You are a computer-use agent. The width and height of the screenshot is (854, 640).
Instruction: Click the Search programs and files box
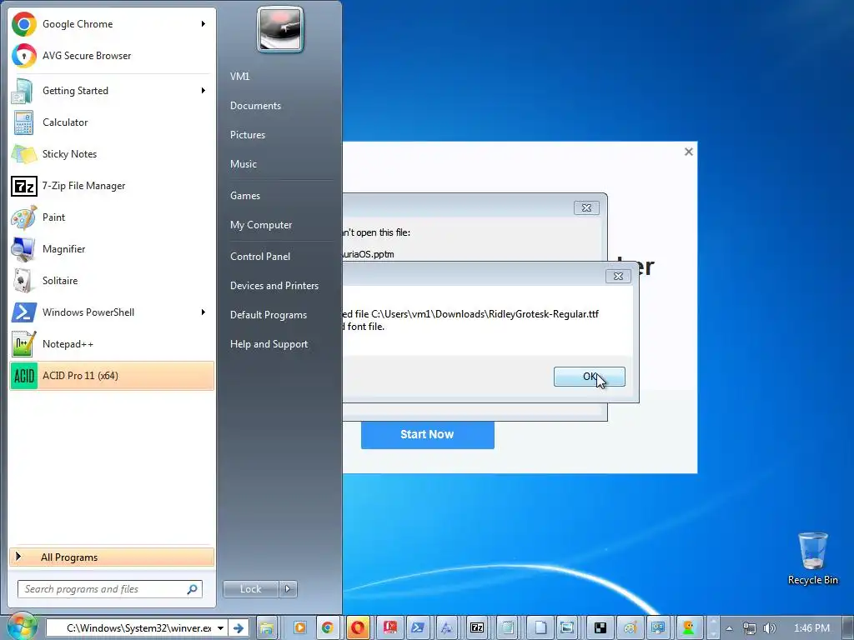tap(109, 589)
